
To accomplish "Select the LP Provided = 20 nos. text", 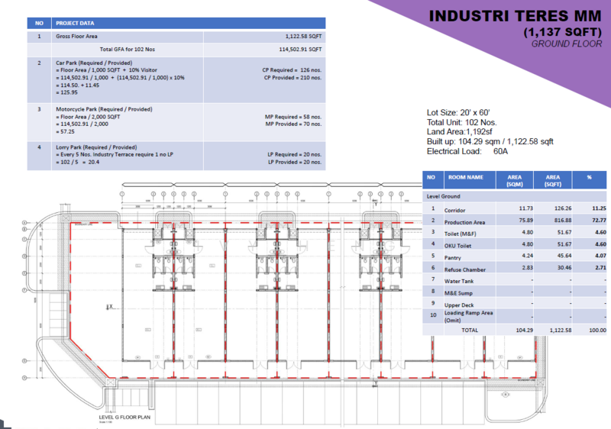I will [294, 161].
